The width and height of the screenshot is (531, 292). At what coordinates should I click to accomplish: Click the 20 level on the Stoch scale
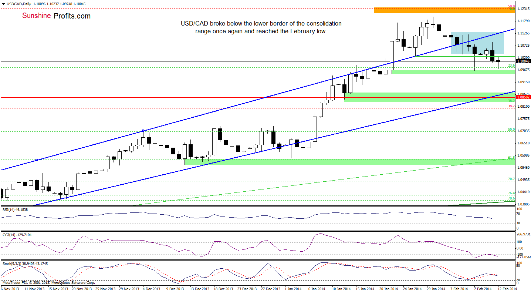pyautogui.click(x=518, y=279)
